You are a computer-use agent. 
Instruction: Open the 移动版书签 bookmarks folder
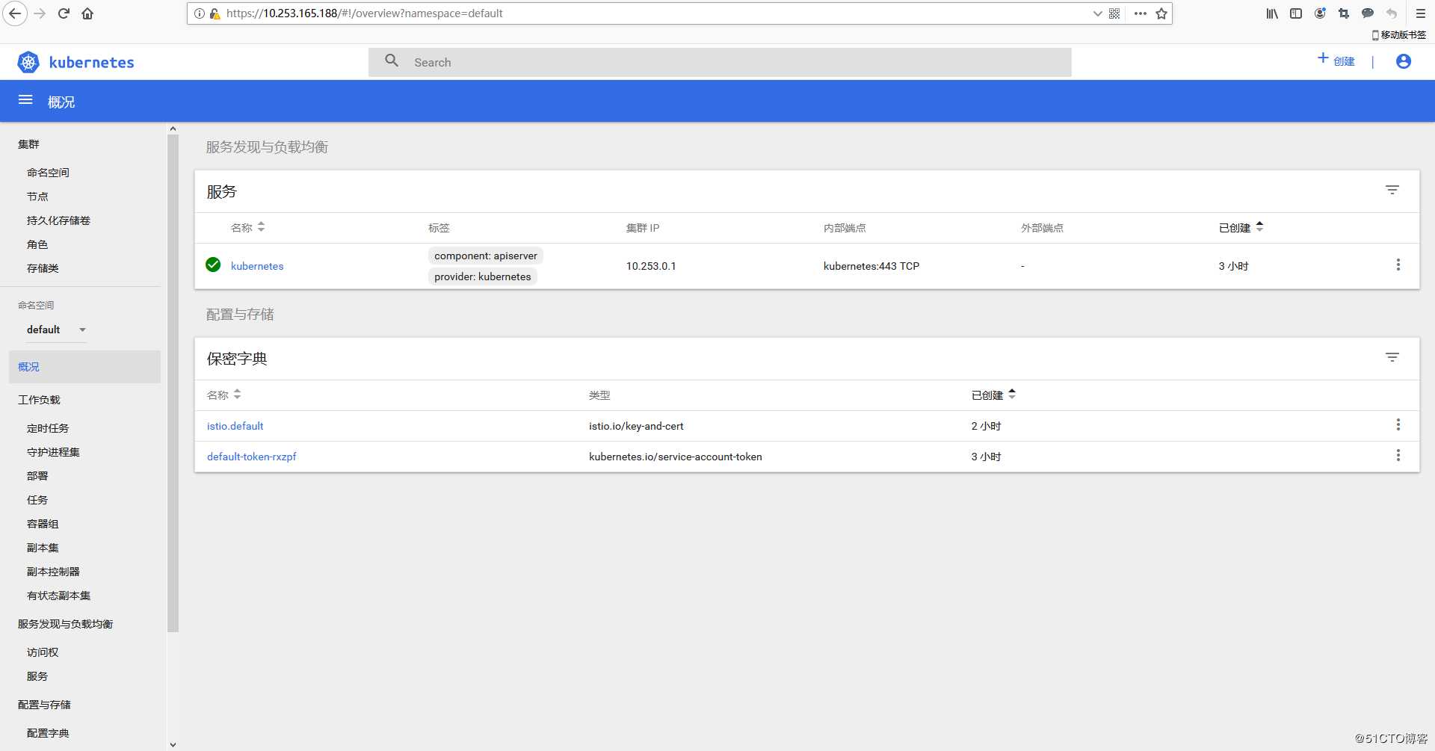click(1399, 34)
